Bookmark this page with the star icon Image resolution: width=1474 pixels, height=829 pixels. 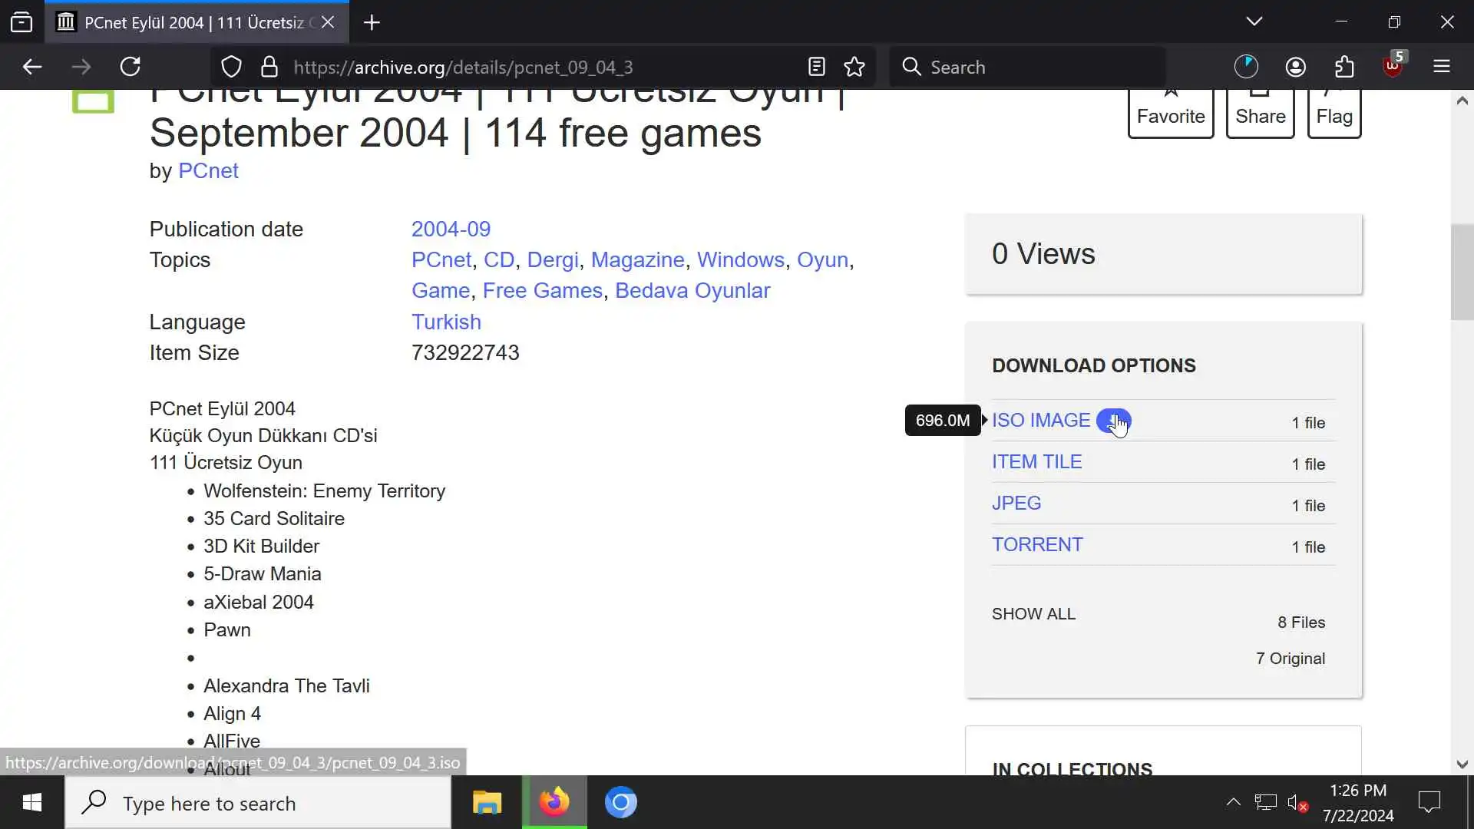click(854, 67)
